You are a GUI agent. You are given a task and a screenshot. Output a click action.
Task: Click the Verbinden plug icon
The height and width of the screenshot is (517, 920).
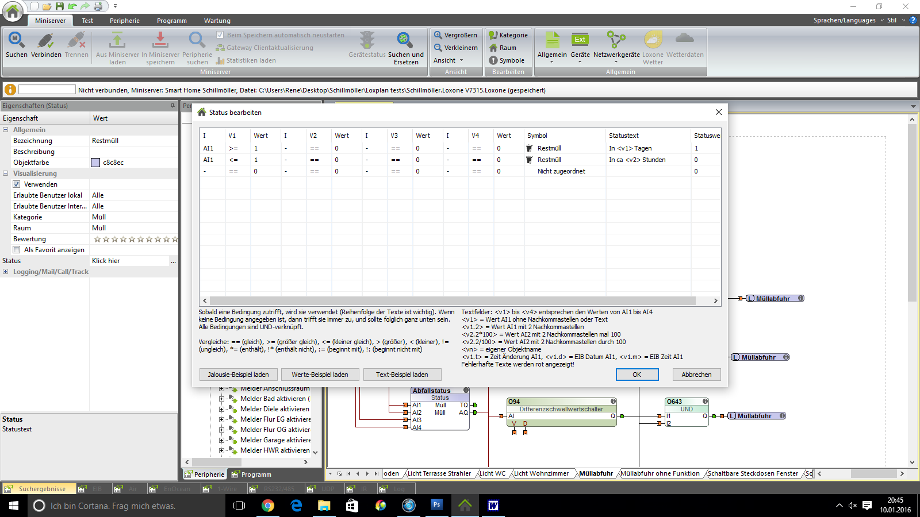[x=45, y=41]
